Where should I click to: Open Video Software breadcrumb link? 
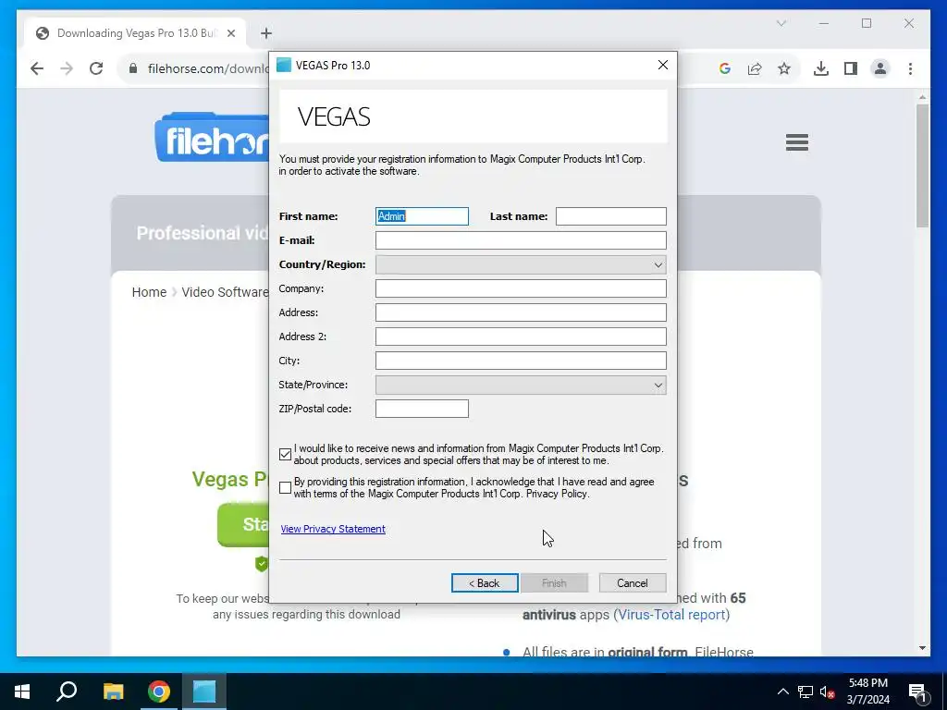point(225,292)
